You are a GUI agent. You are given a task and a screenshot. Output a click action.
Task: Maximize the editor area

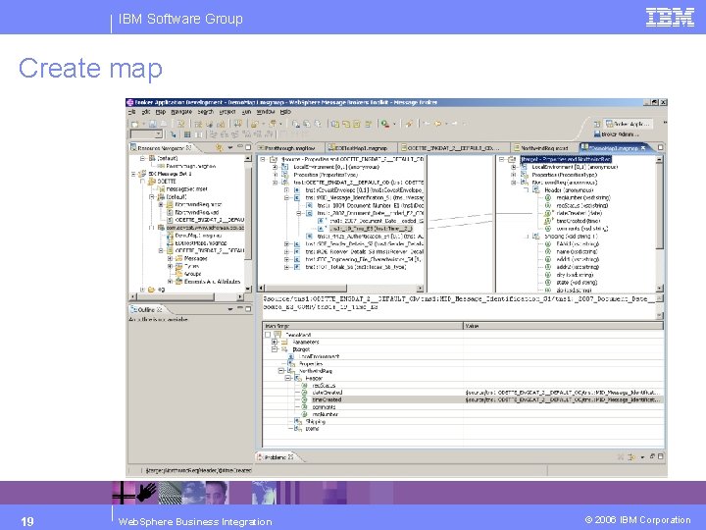point(660,147)
